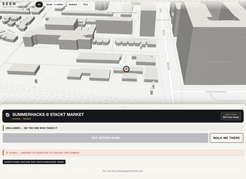Click the SUMMERHACKS @ STACKT MARKET title
The height and width of the screenshot is (179, 246).
pyautogui.click(x=48, y=115)
